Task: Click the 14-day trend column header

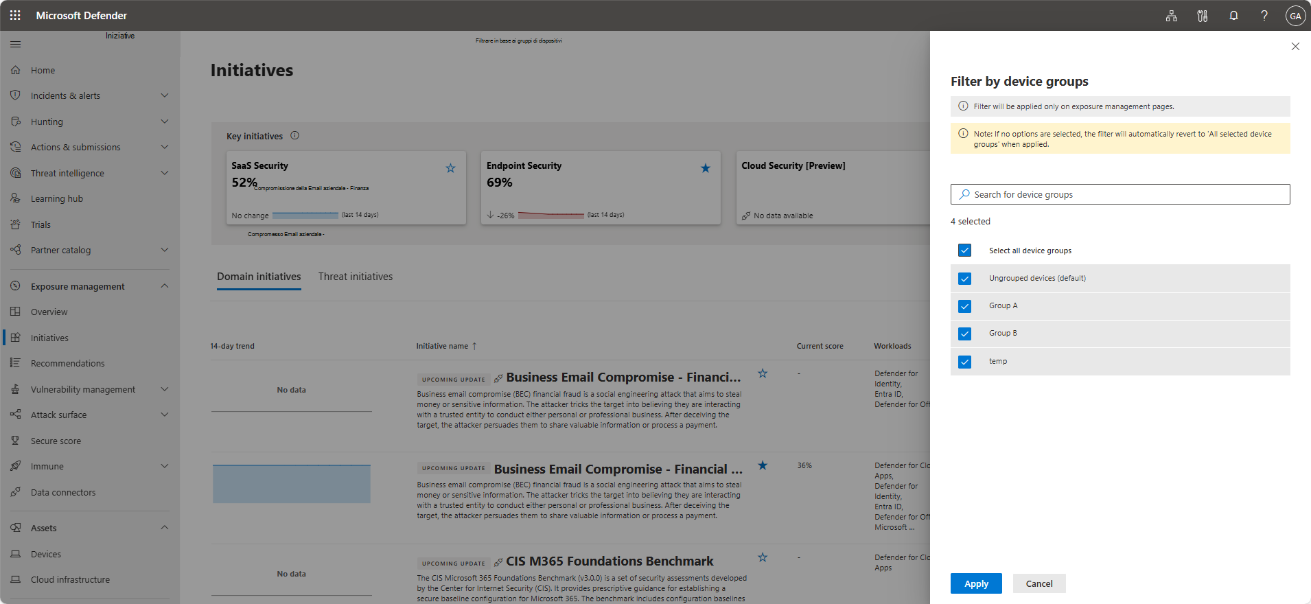Action: point(232,346)
